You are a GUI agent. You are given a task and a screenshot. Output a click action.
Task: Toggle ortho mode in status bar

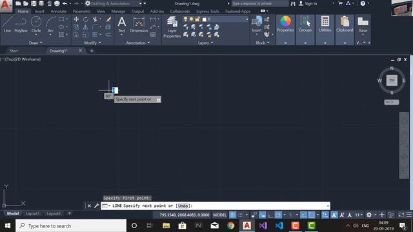tap(270, 215)
